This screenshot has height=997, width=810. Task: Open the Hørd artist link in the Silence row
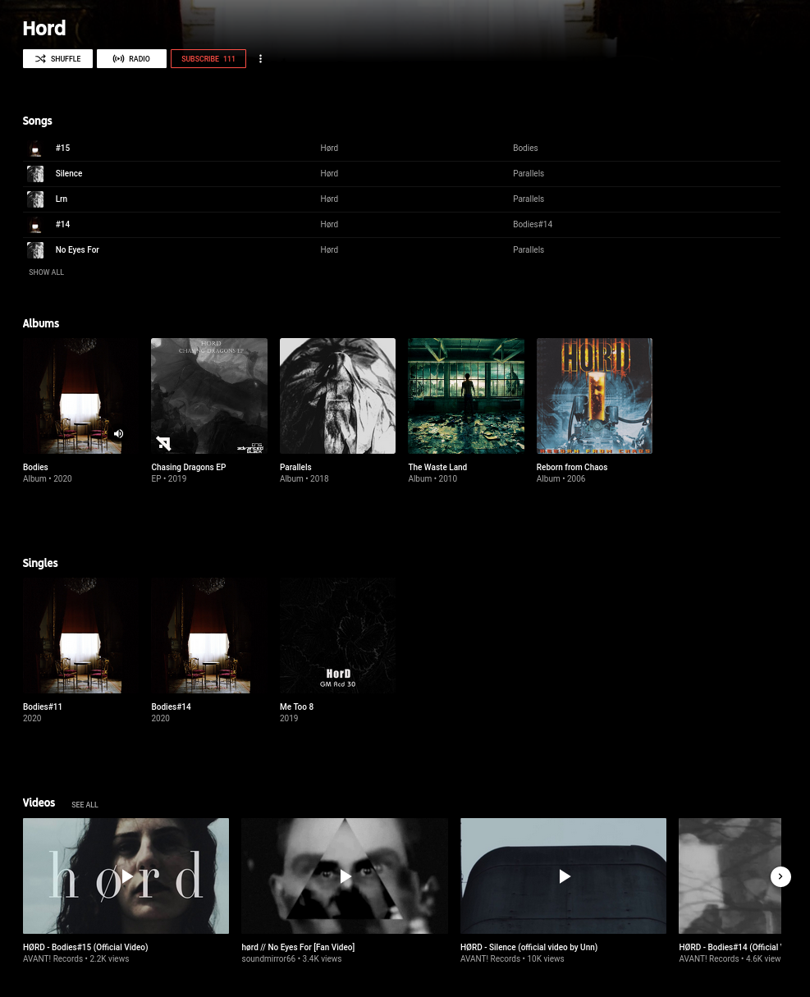tap(329, 174)
